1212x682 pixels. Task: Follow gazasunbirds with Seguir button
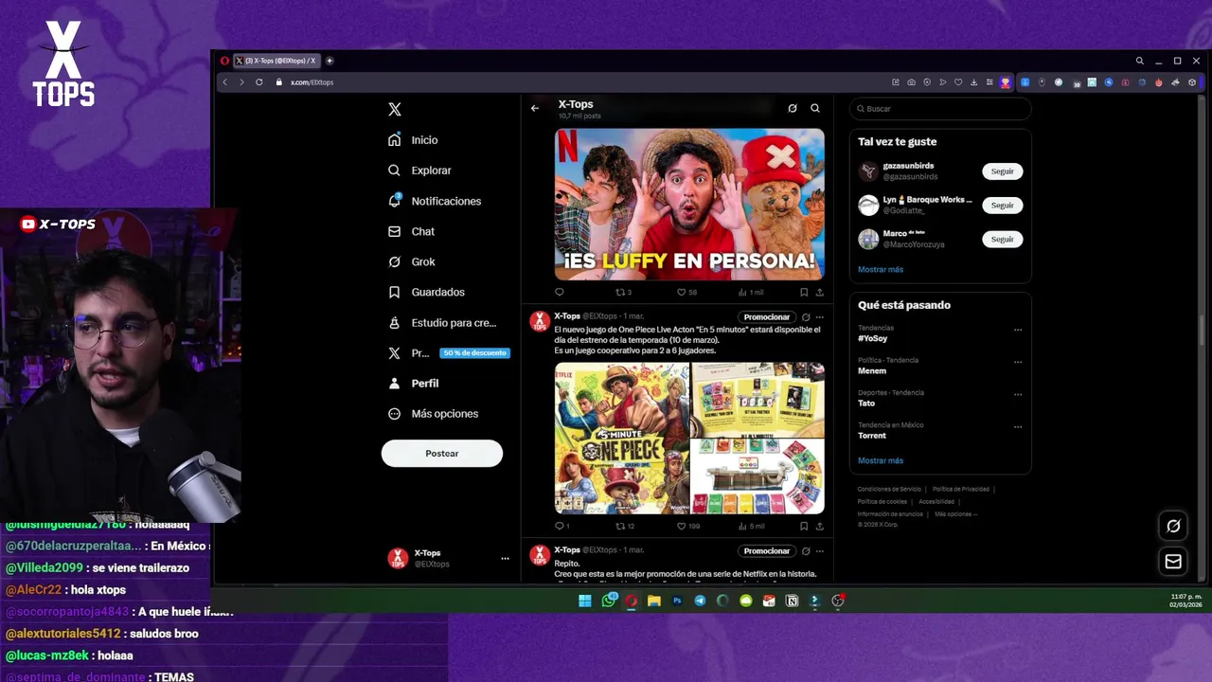[1003, 171]
